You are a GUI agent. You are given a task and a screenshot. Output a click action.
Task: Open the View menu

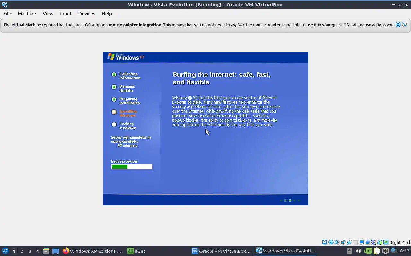pyautogui.click(x=48, y=14)
